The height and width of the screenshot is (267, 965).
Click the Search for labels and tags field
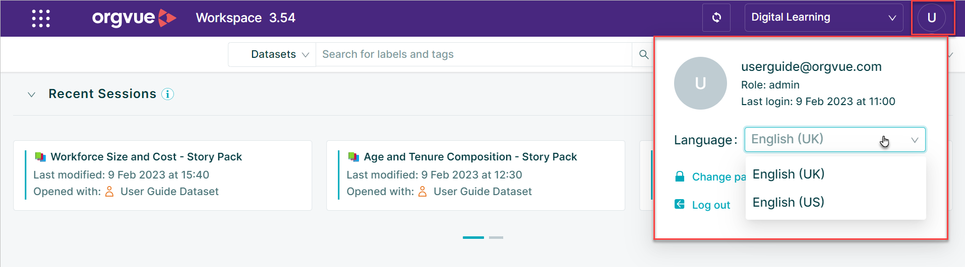click(473, 54)
